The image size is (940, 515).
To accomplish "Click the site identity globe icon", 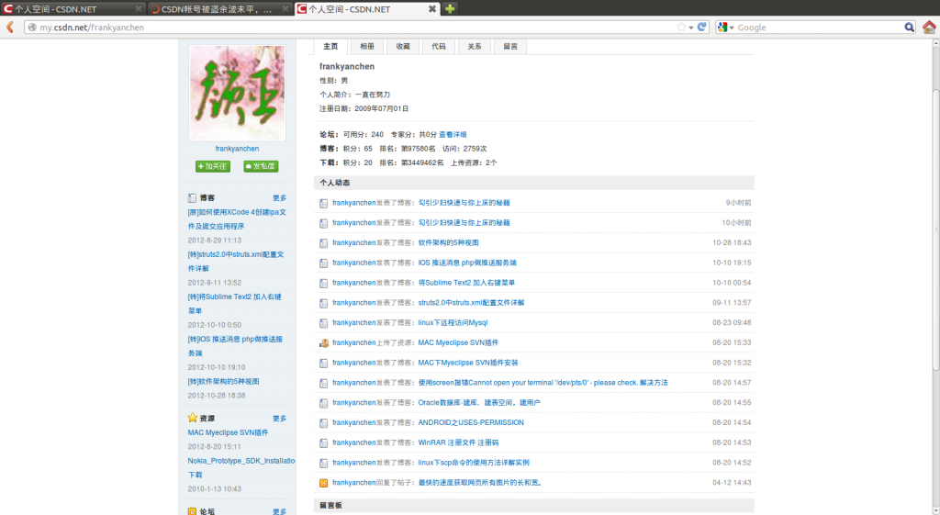I will [32, 27].
